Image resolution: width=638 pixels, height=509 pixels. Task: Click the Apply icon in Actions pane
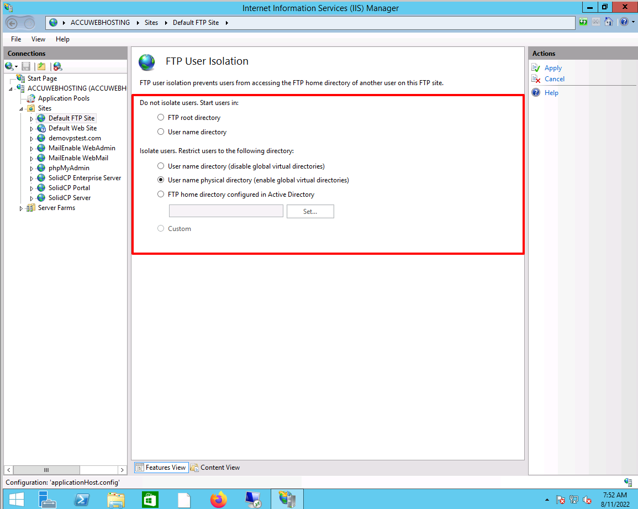[x=536, y=67]
